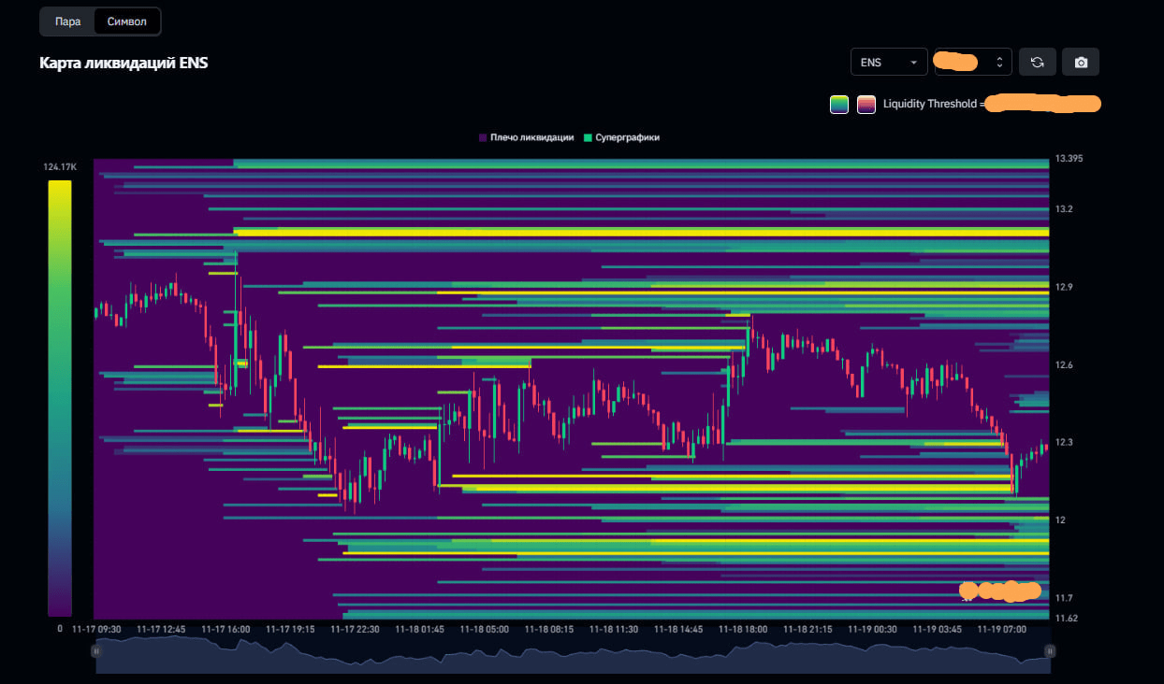The height and width of the screenshot is (684, 1164).
Task: Click the 12.6 price axis label
Action: point(1064,365)
